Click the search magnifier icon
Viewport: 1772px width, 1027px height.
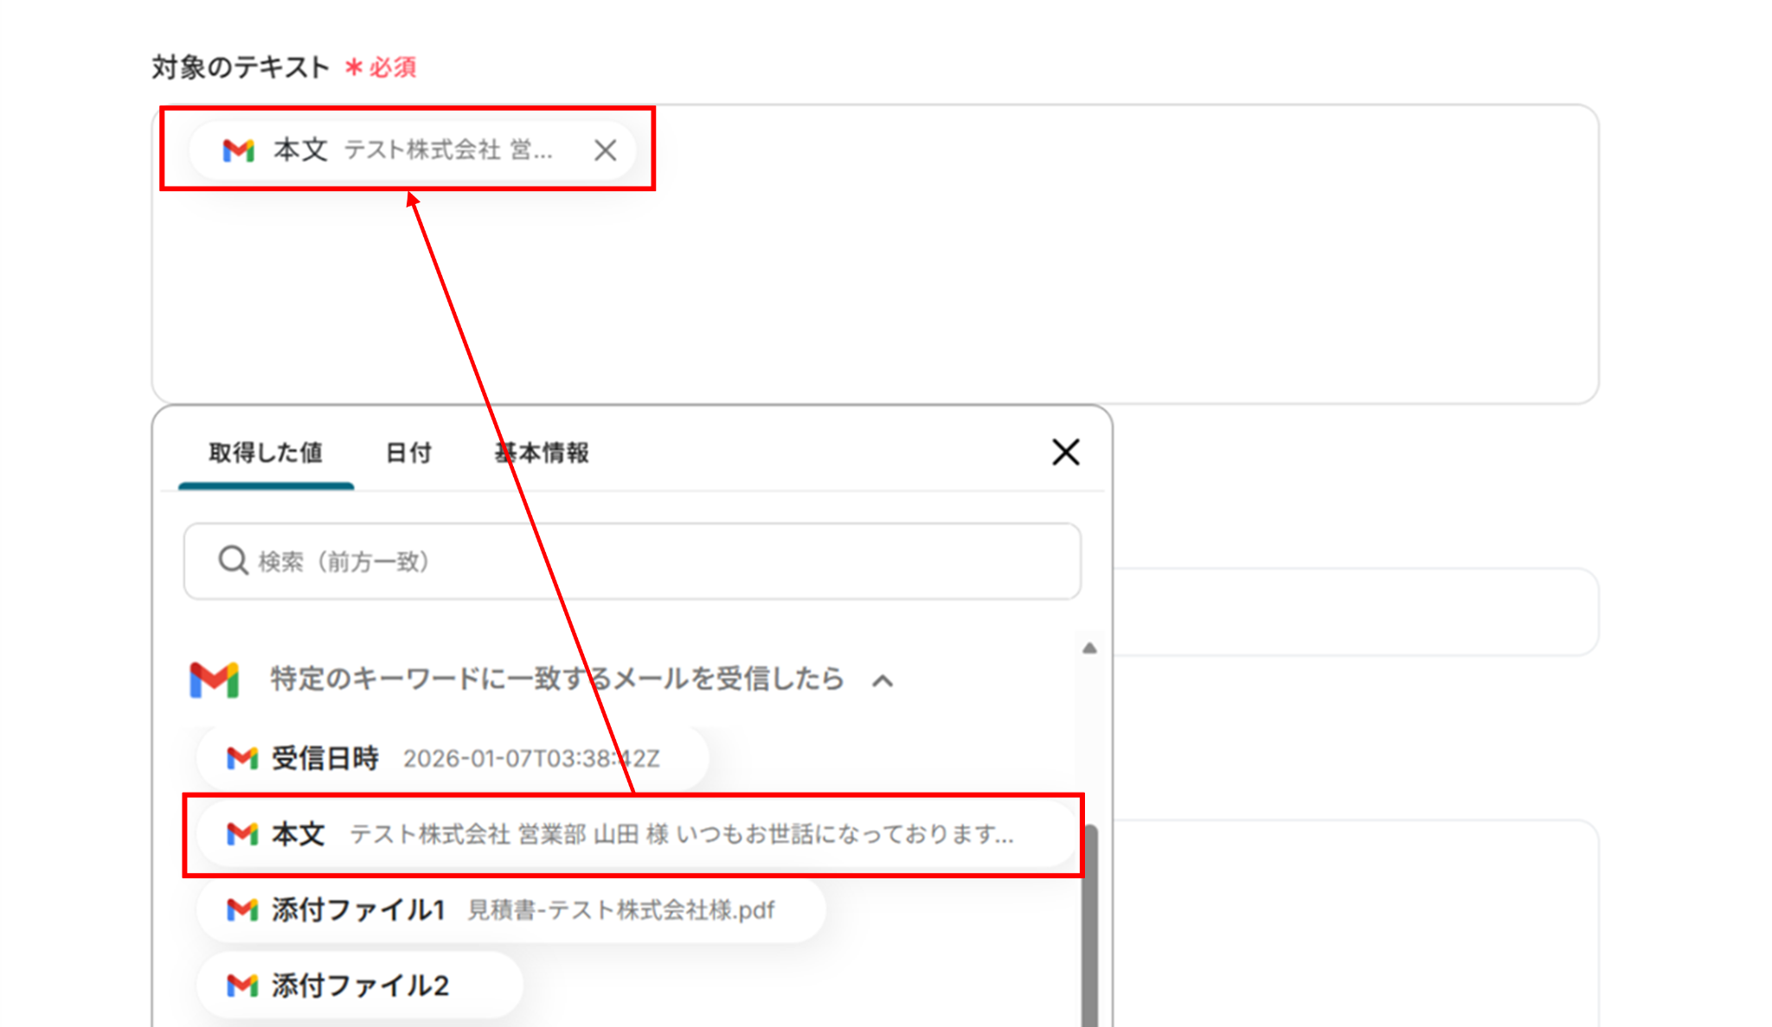[x=233, y=560]
